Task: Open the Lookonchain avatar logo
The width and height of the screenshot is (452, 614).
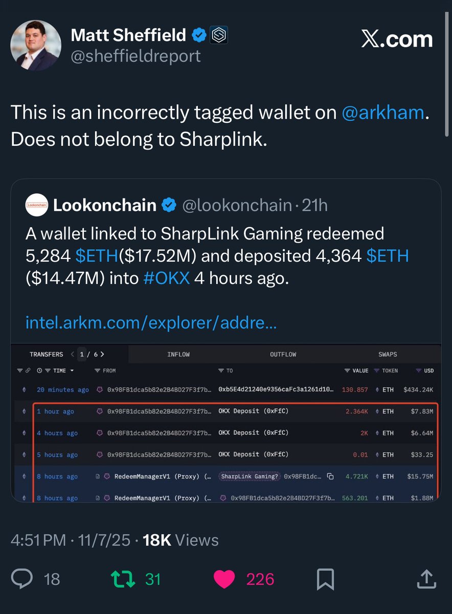Action: pyautogui.click(x=36, y=205)
